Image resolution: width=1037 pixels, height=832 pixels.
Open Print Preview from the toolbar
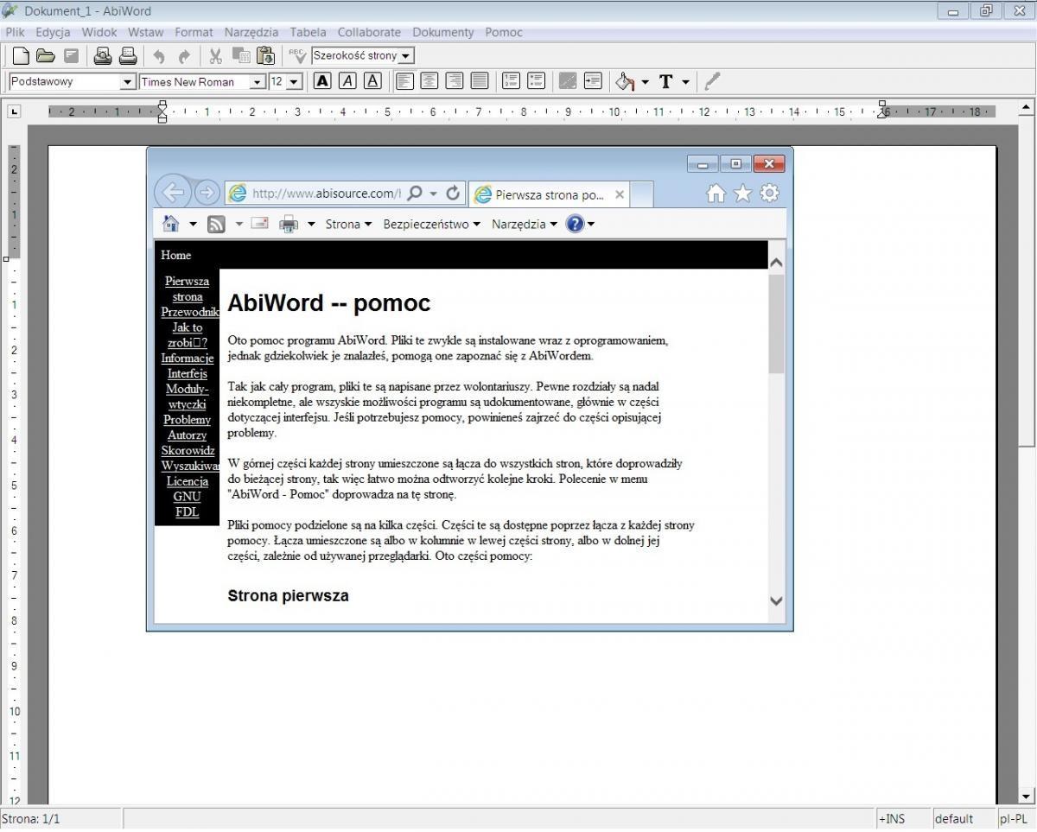click(103, 56)
